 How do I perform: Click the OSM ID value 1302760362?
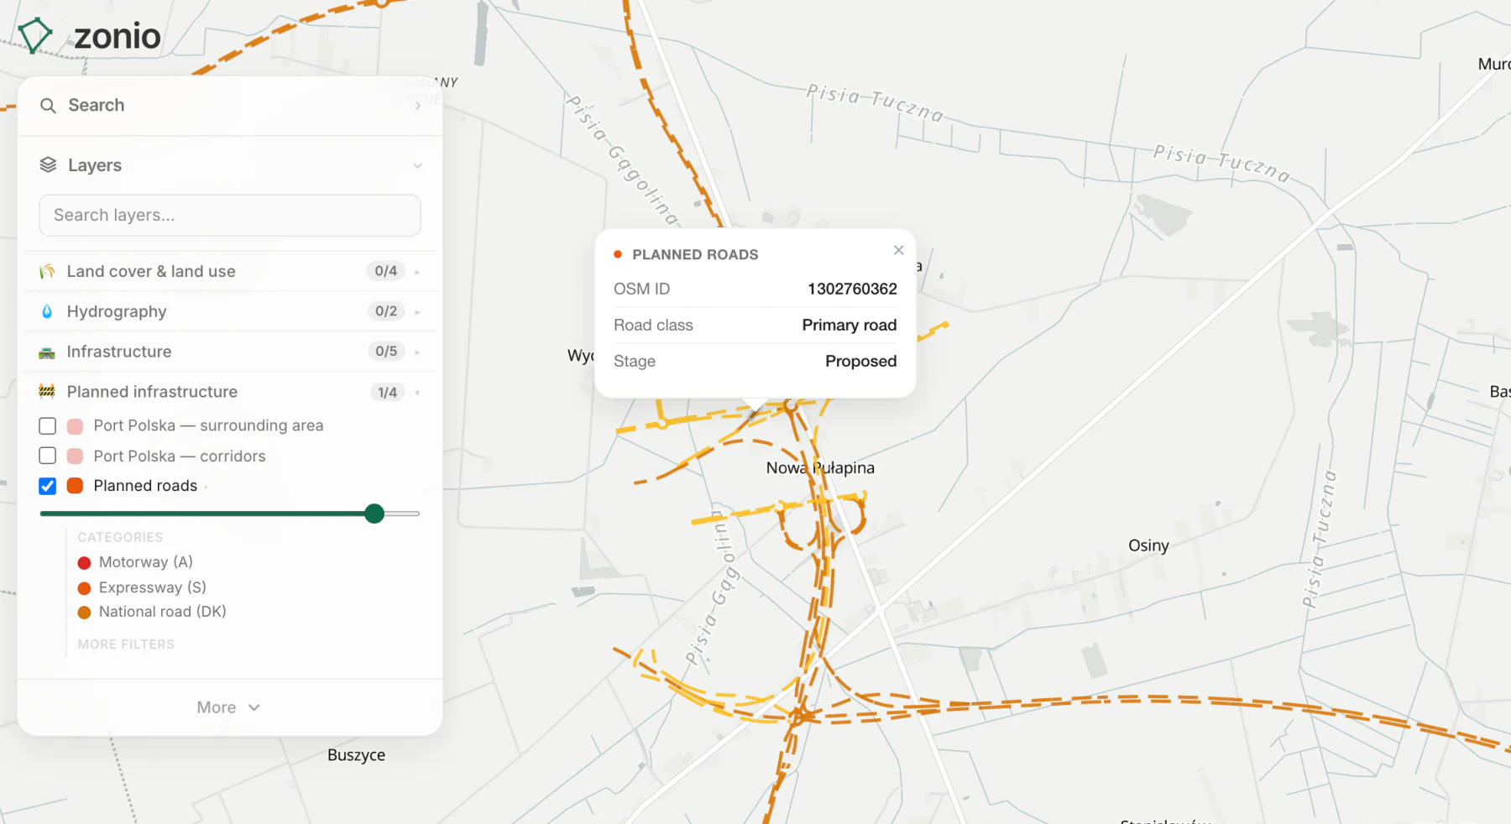[x=852, y=289]
